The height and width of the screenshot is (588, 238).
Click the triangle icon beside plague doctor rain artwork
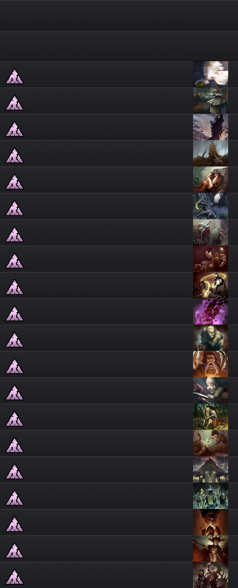pyautogui.click(x=14, y=208)
